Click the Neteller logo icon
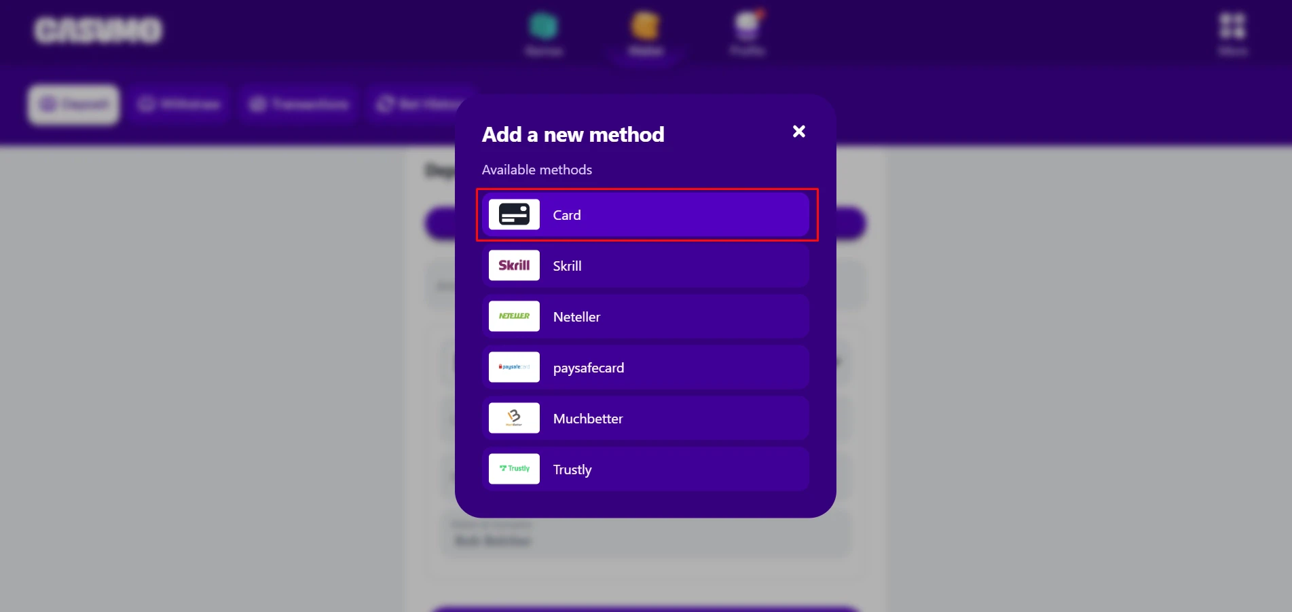The width and height of the screenshot is (1292, 612). pyautogui.click(x=514, y=316)
